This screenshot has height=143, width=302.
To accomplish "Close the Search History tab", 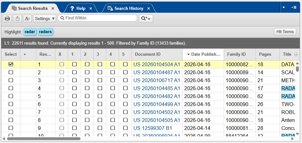I will (x=148, y=9).
